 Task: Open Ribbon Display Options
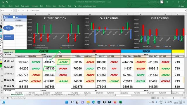pos(167,2)
